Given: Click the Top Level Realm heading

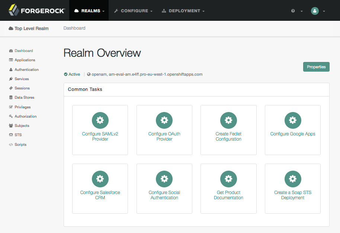Looking at the screenshot, I should [31, 28].
